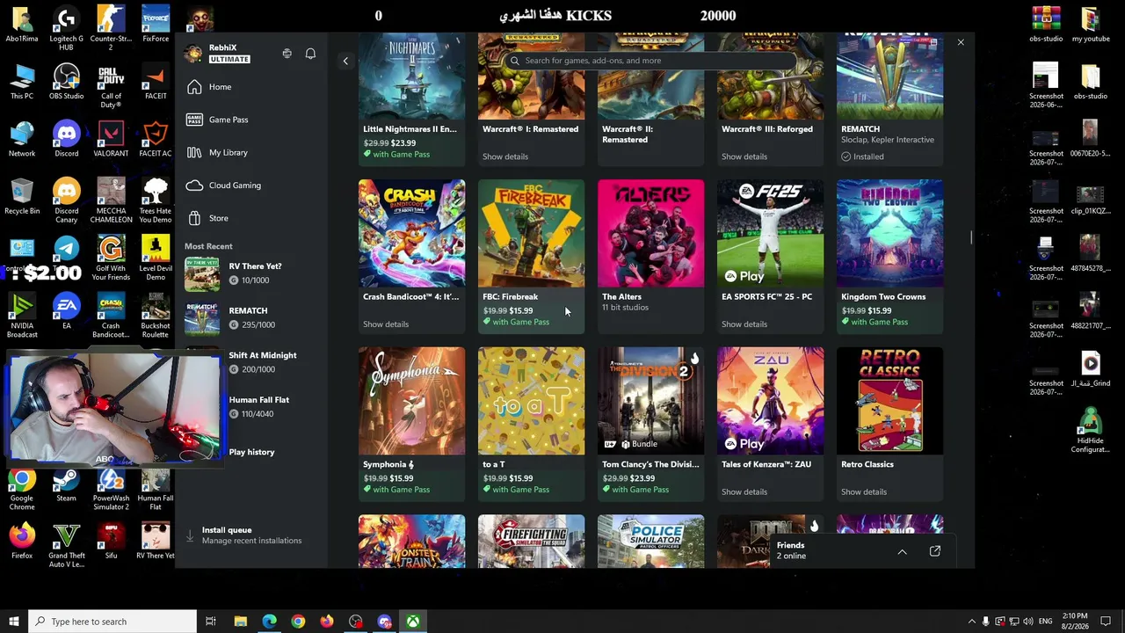Viewport: 1125px width, 633px height.
Task: Select the PowerWash Simulator 2 desktop icon
Action: tap(111, 489)
